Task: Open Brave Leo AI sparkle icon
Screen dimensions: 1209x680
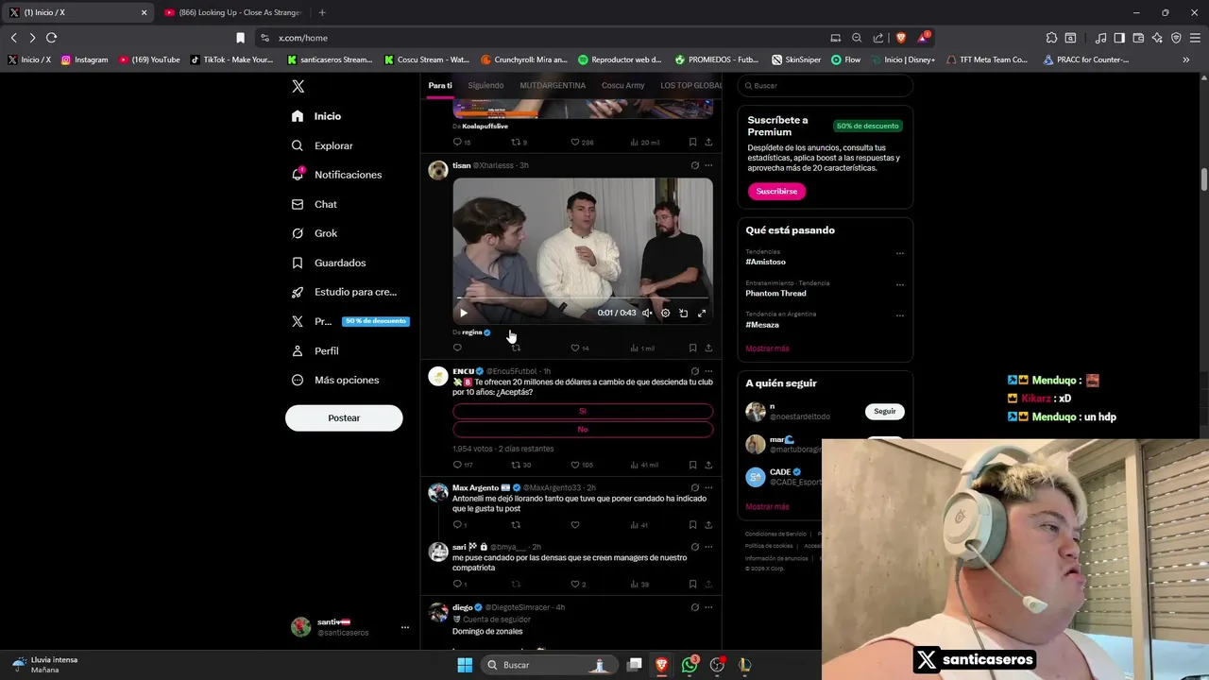Action: (1157, 38)
